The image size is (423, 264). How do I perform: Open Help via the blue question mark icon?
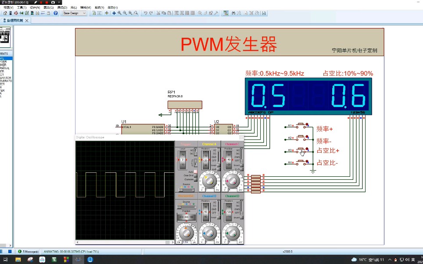pyautogui.click(x=56, y=13)
